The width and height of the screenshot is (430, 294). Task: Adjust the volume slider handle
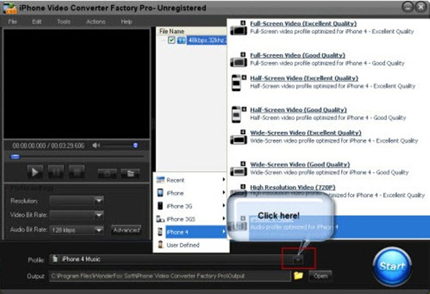[x=136, y=145]
